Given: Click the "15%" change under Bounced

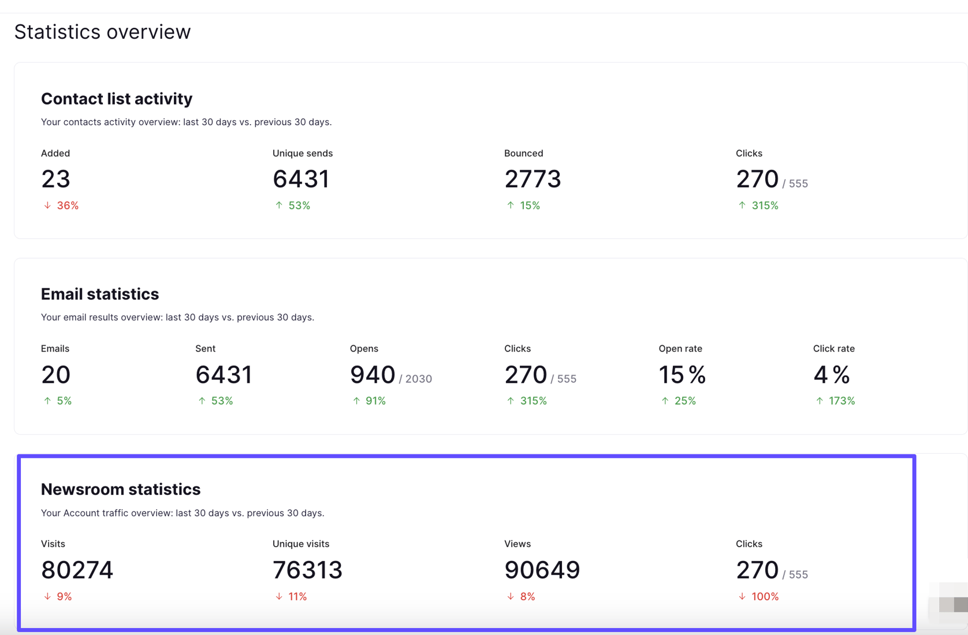Looking at the screenshot, I should [530, 206].
